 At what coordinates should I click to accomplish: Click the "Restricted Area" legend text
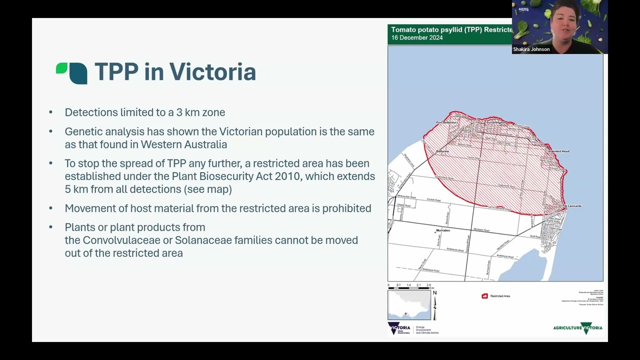pos(500,296)
